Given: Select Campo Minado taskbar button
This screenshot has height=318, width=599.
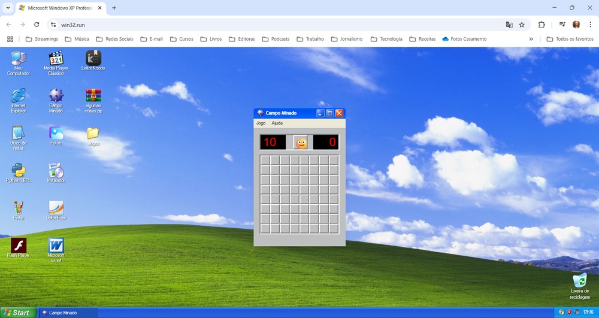Looking at the screenshot, I should click(x=68, y=313).
